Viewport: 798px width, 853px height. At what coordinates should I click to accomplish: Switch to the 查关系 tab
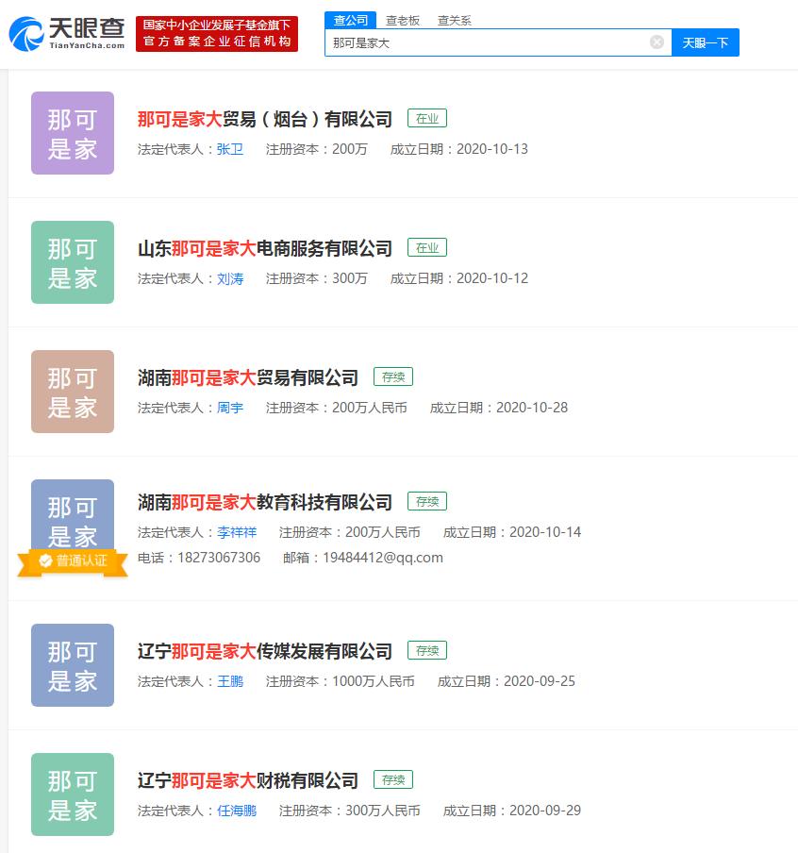[454, 20]
